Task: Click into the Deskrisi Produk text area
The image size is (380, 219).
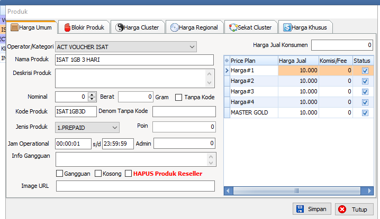Action: pos(130,78)
